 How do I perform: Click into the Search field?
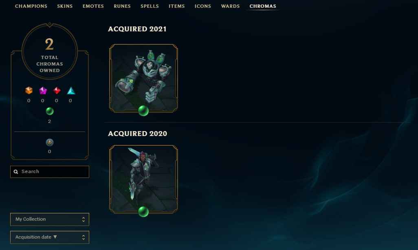50,172
